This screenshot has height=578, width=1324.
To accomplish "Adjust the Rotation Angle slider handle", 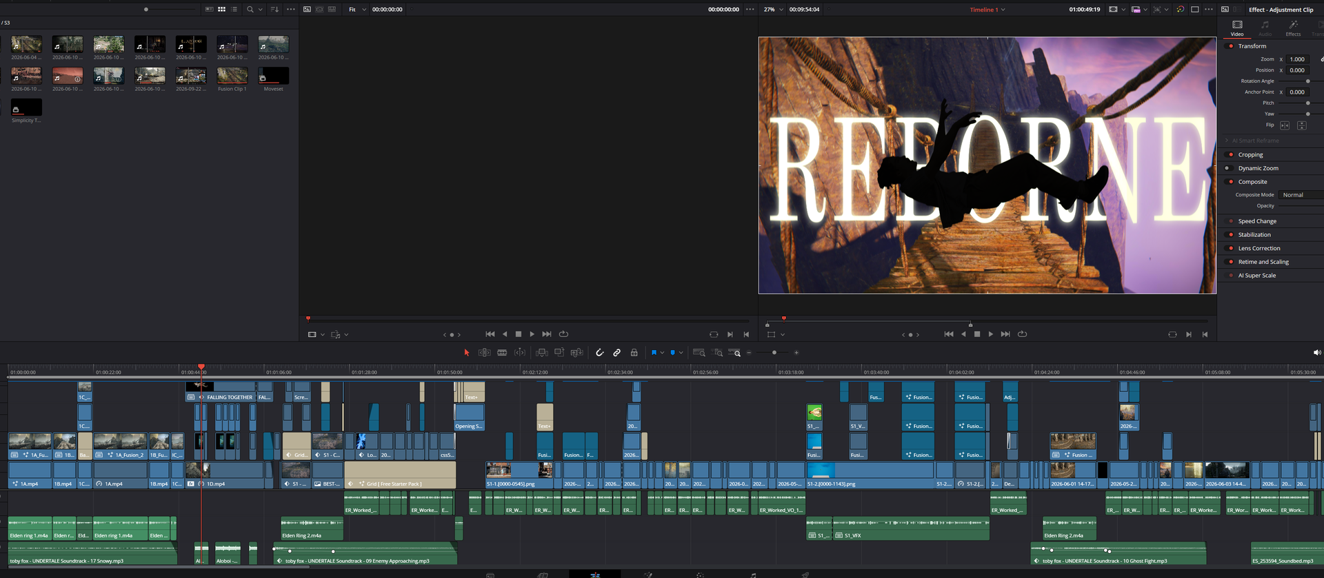I will pos(1308,81).
